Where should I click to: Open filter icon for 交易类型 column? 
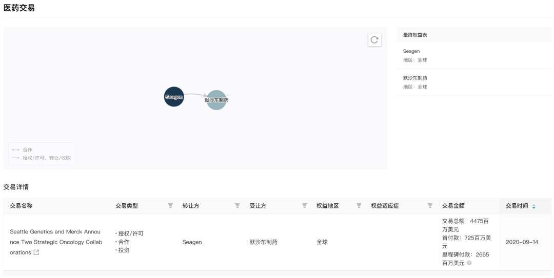click(170, 206)
